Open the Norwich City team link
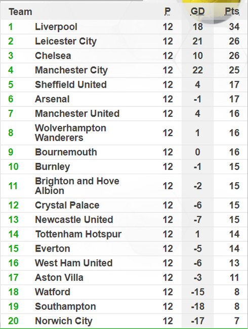This screenshot has height=329, width=248. tap(64, 321)
